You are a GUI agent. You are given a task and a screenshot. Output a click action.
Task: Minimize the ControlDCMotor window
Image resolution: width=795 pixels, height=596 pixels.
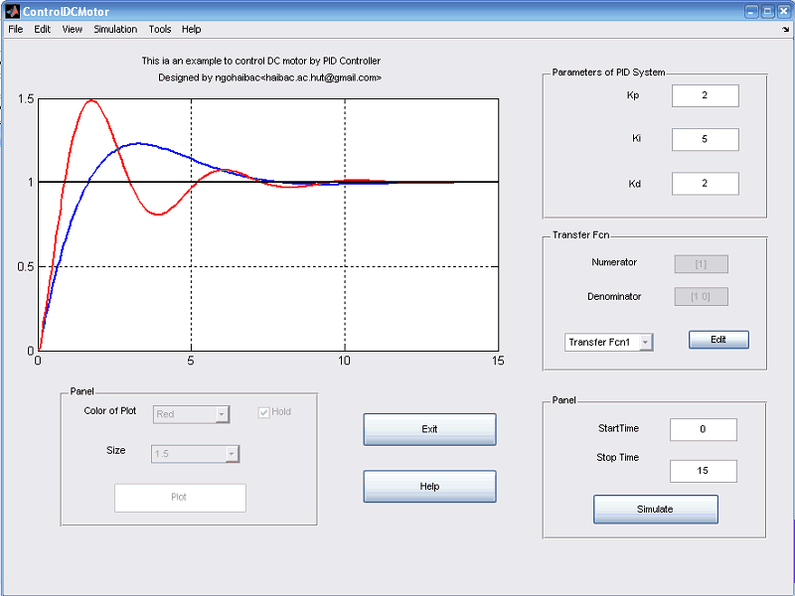click(x=751, y=11)
